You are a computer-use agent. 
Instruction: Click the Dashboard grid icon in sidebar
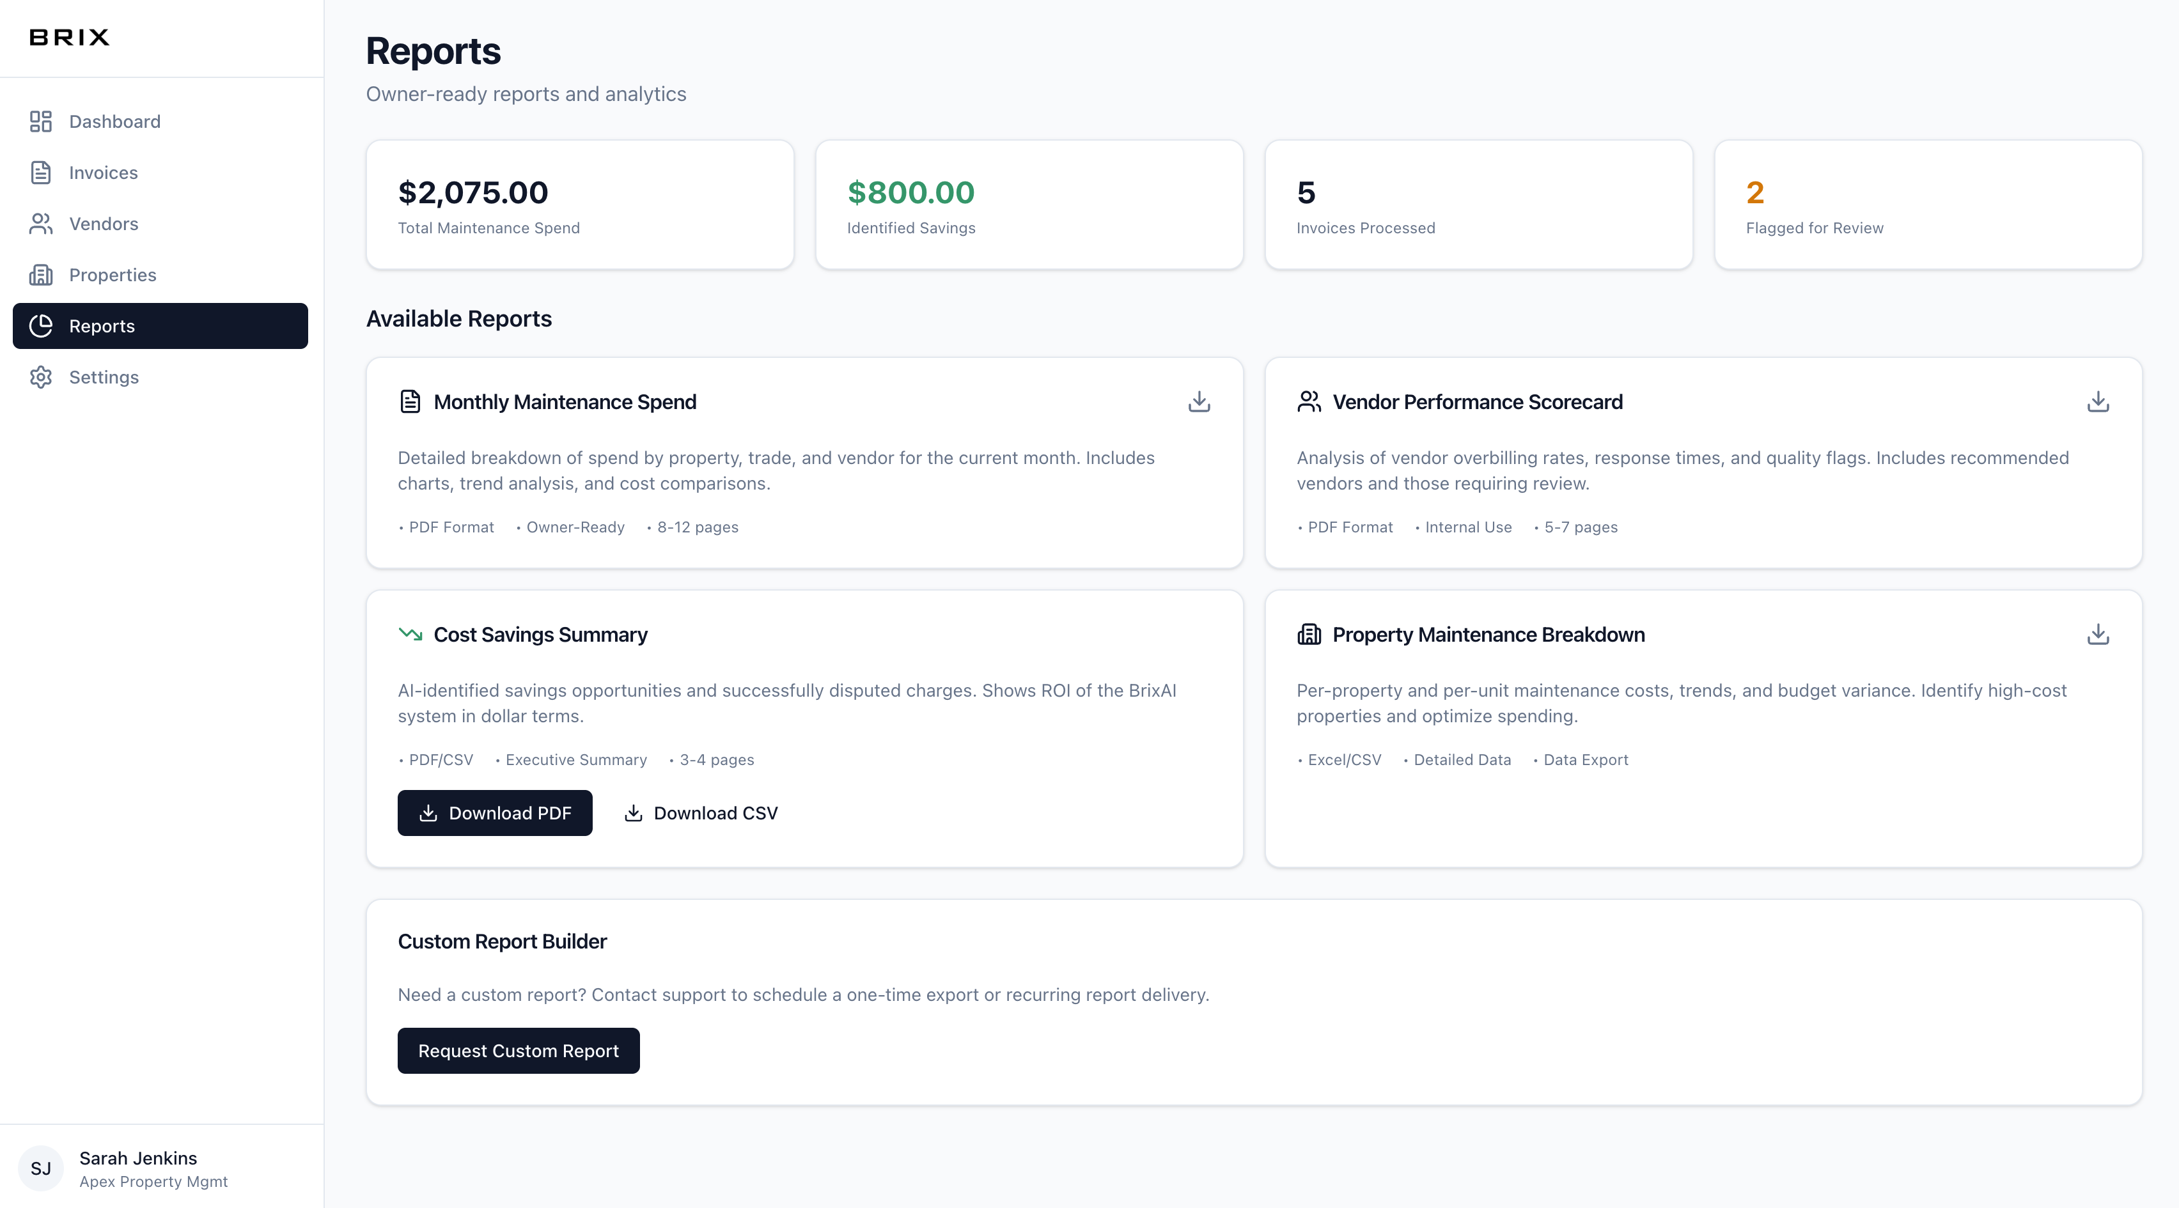pyautogui.click(x=41, y=121)
